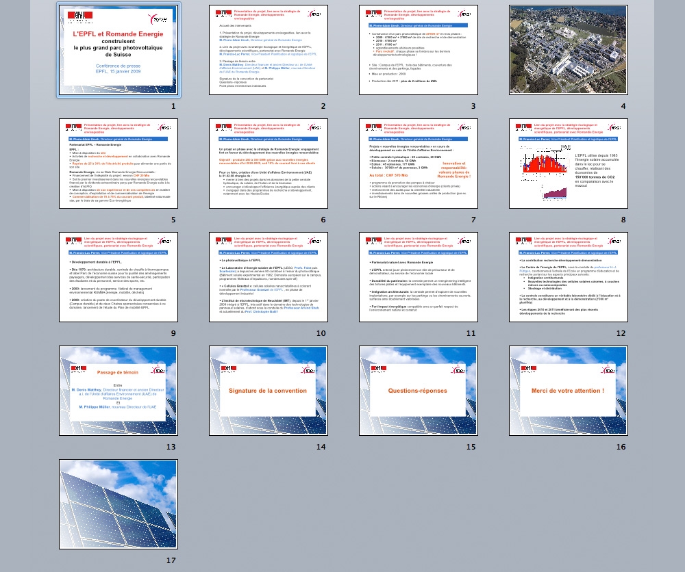Select slide 12 thumbnail
Screen dimensions: 685x572
pyautogui.click(x=569, y=277)
